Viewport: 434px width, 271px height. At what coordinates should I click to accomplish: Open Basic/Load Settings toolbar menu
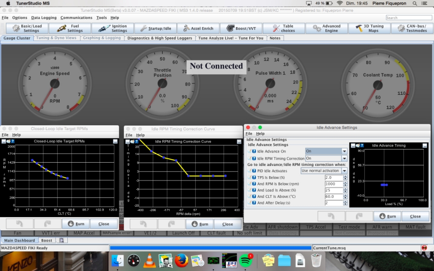point(27,28)
